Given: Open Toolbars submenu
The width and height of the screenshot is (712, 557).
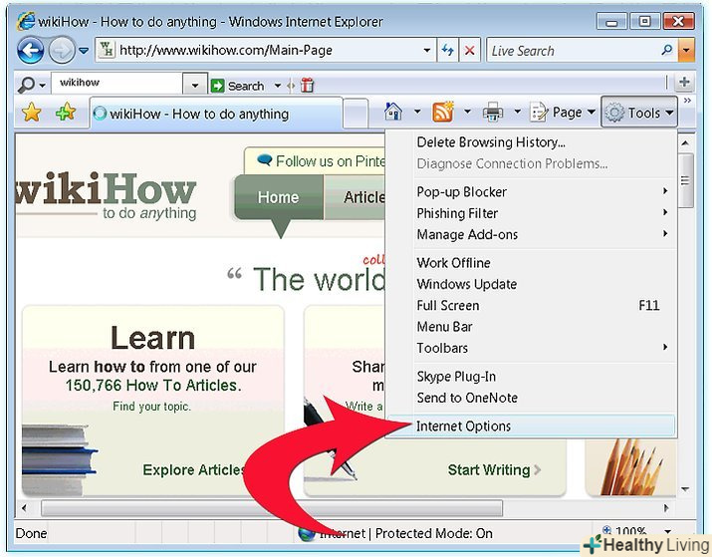Looking at the screenshot, I should click(531, 348).
